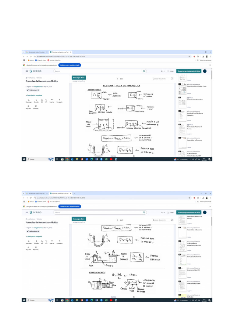Click the Scribd search field in upper screenshot
Screen dimensions: 234x313
coord(100,71)
